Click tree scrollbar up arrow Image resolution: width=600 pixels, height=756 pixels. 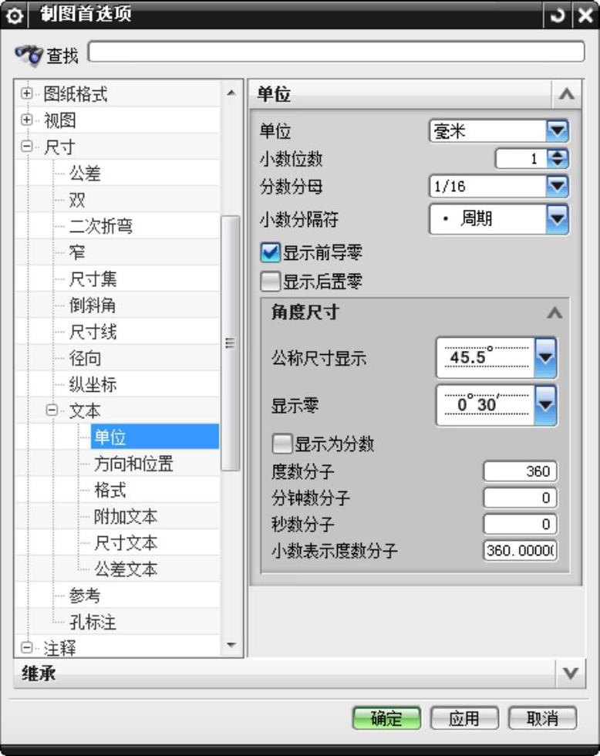(231, 92)
